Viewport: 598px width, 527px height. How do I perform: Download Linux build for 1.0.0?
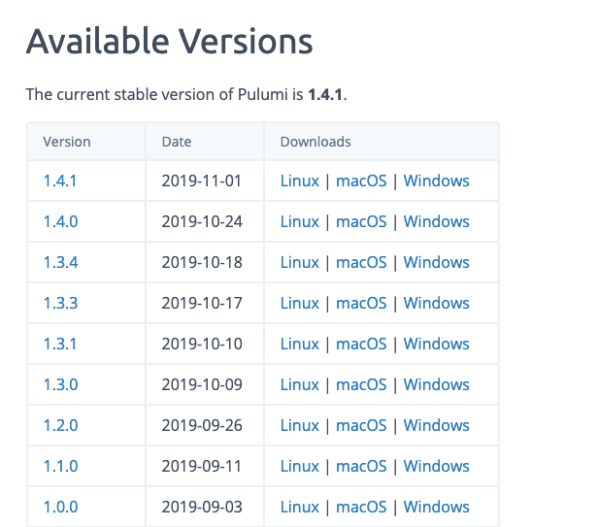299,508
